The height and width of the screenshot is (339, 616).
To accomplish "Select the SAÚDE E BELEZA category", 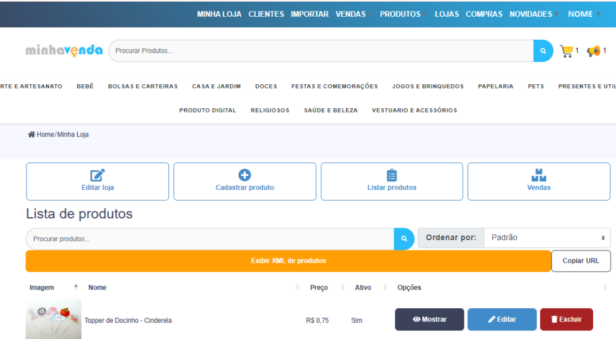I will click(x=331, y=110).
